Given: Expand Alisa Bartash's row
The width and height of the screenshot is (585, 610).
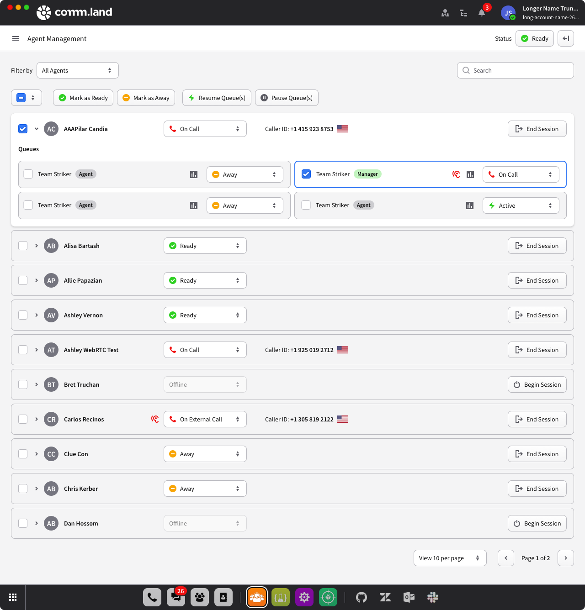Looking at the screenshot, I should tap(37, 246).
